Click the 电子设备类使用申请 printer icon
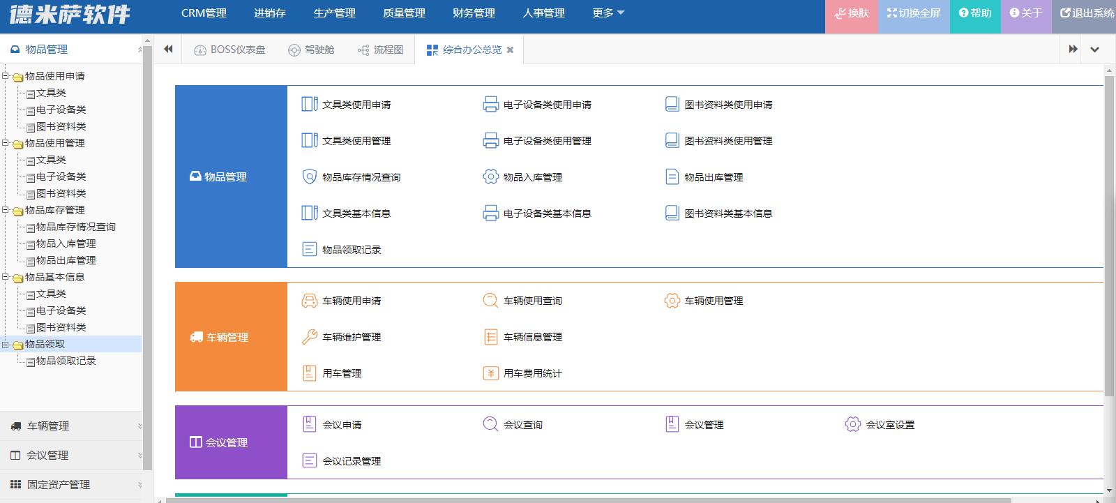The height and width of the screenshot is (503, 1116). coord(491,104)
